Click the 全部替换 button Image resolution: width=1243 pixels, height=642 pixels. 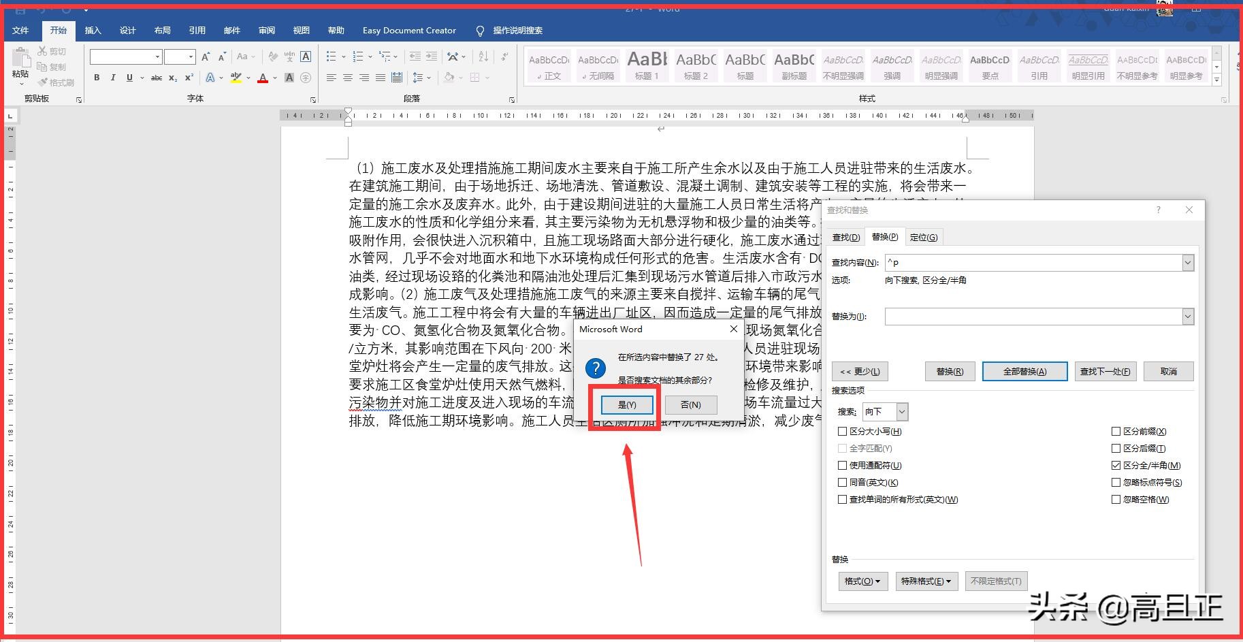point(1024,371)
